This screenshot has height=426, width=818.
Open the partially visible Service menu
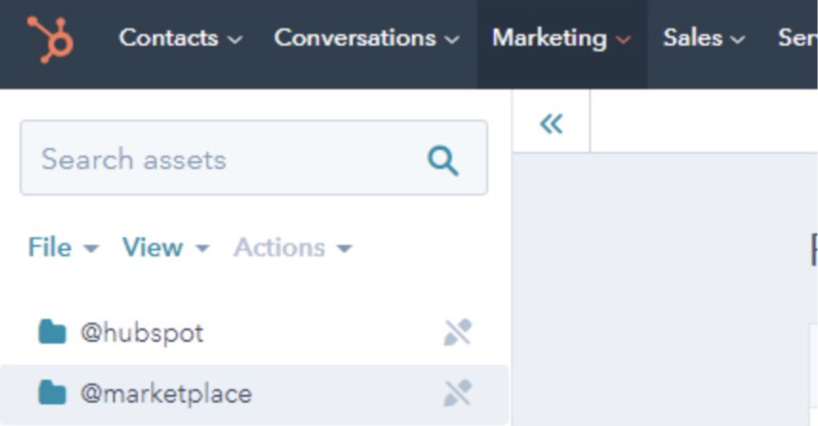coord(797,39)
